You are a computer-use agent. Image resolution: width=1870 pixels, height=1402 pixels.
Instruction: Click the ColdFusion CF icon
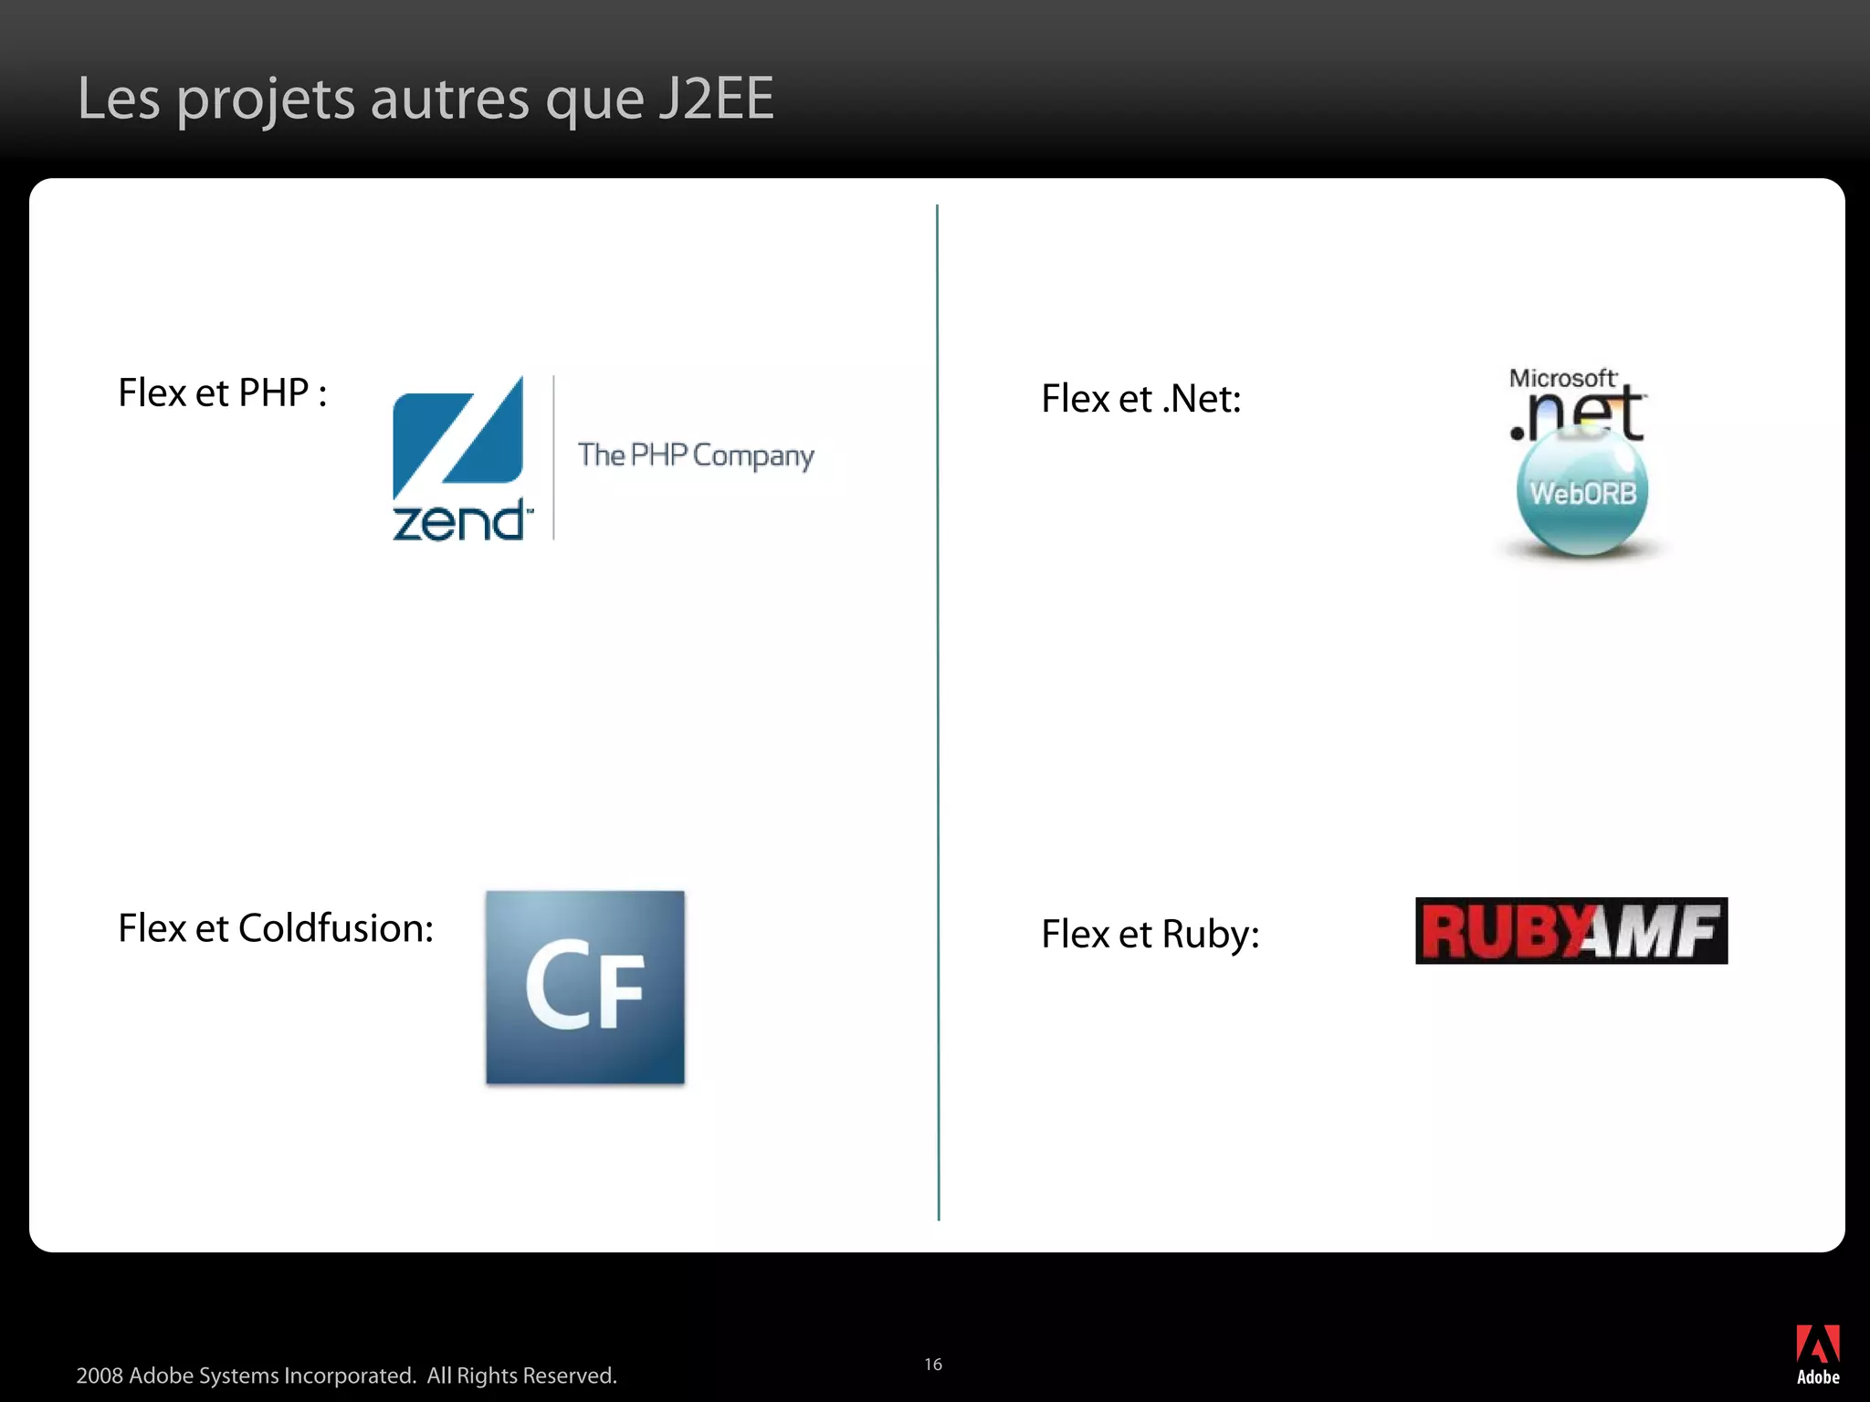(585, 988)
